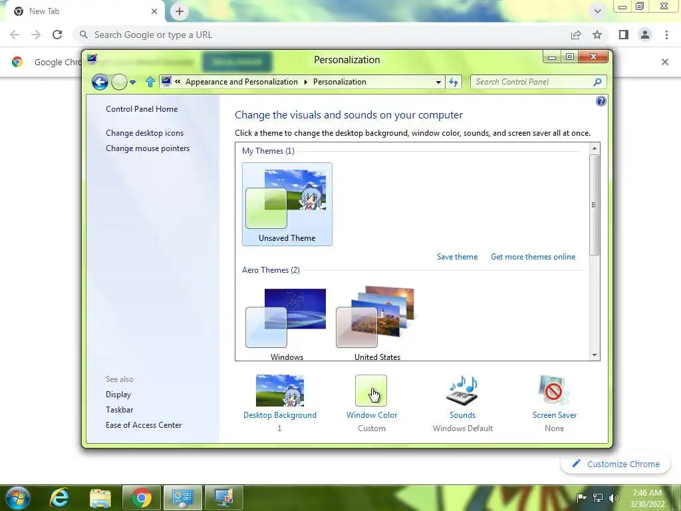Bookmark this tab with star icon

tap(598, 35)
